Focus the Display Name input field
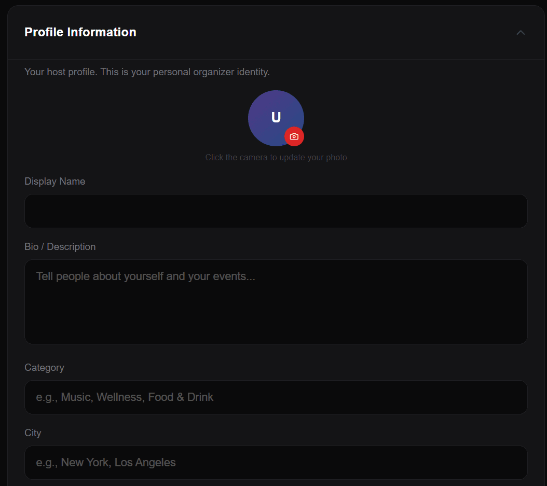Image resolution: width=547 pixels, height=486 pixels. [x=276, y=211]
